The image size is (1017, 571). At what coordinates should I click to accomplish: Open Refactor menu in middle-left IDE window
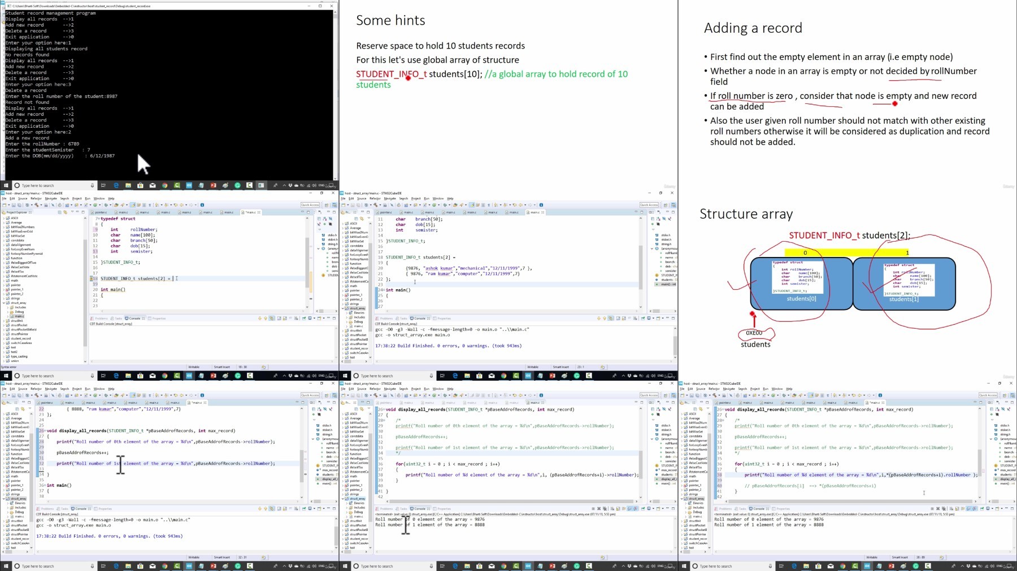(36, 198)
